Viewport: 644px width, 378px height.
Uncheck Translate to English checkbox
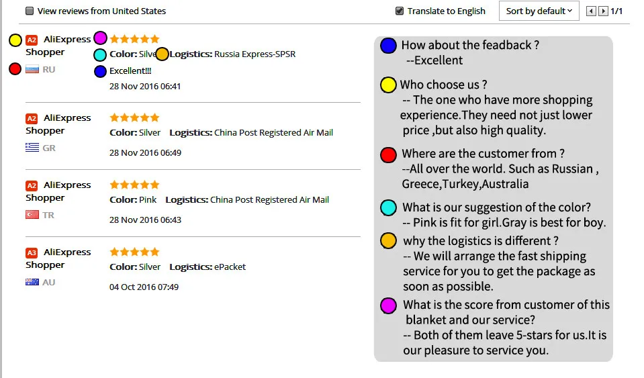(x=400, y=11)
